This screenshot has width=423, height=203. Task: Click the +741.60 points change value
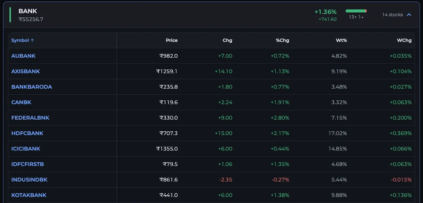pyautogui.click(x=327, y=19)
